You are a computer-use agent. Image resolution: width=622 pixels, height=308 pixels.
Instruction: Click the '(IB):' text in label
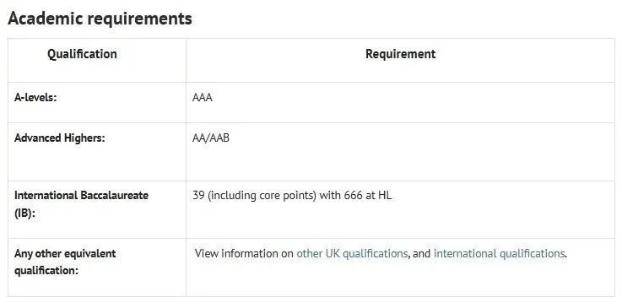click(x=24, y=213)
